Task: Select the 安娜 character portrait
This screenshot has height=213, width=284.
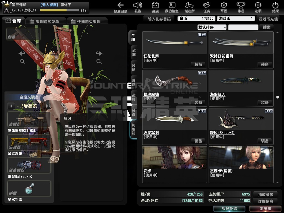Action: (175, 158)
